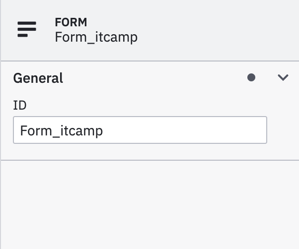Click the divider line below the General group
This screenshot has width=299, height=249.
(x=149, y=160)
